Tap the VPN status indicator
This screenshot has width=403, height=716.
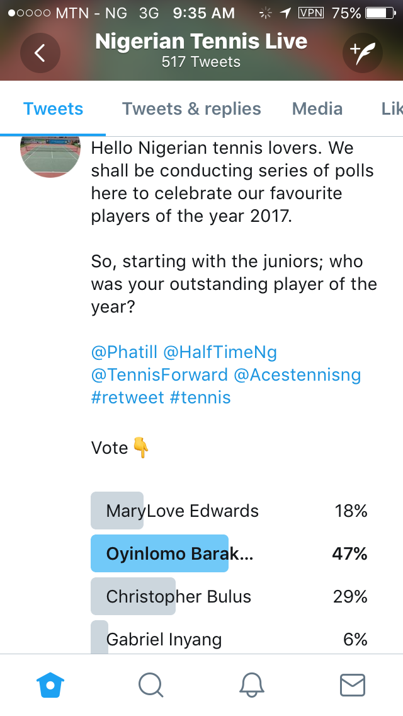(310, 13)
